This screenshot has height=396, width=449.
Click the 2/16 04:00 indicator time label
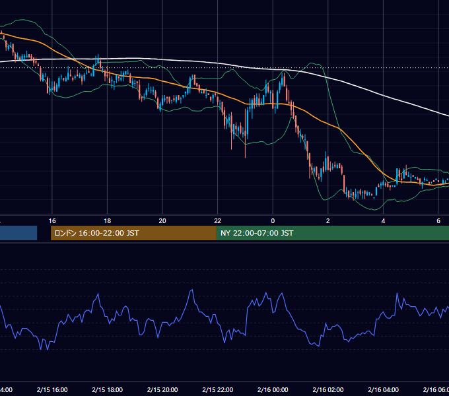[383, 389]
